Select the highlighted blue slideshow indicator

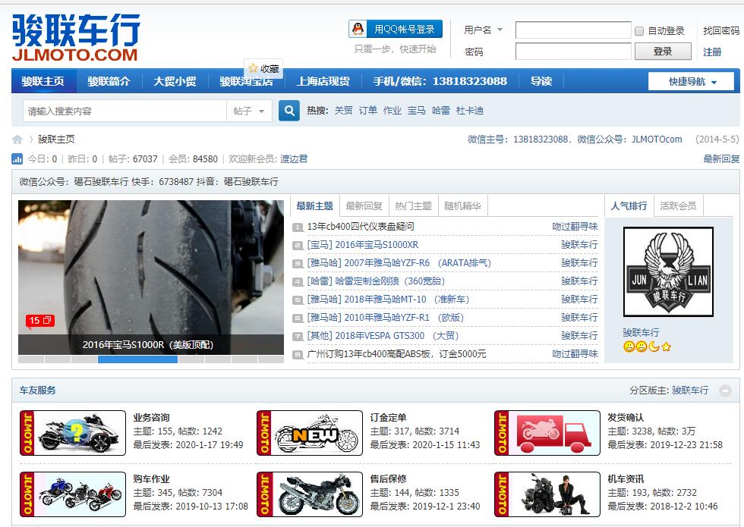coord(137,359)
